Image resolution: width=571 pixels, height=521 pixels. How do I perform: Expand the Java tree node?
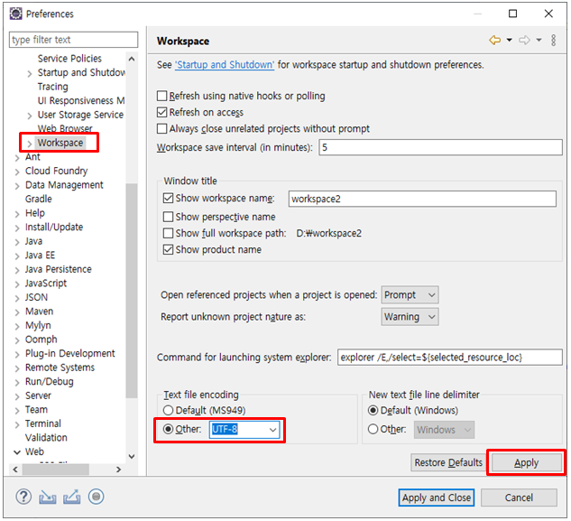(17, 242)
